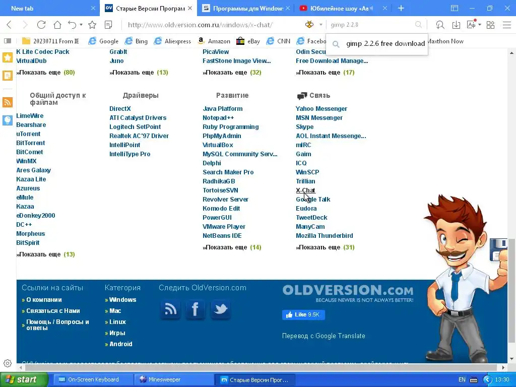Click the EN language indicator in tray
This screenshot has width=516, height=387.
click(x=462, y=380)
